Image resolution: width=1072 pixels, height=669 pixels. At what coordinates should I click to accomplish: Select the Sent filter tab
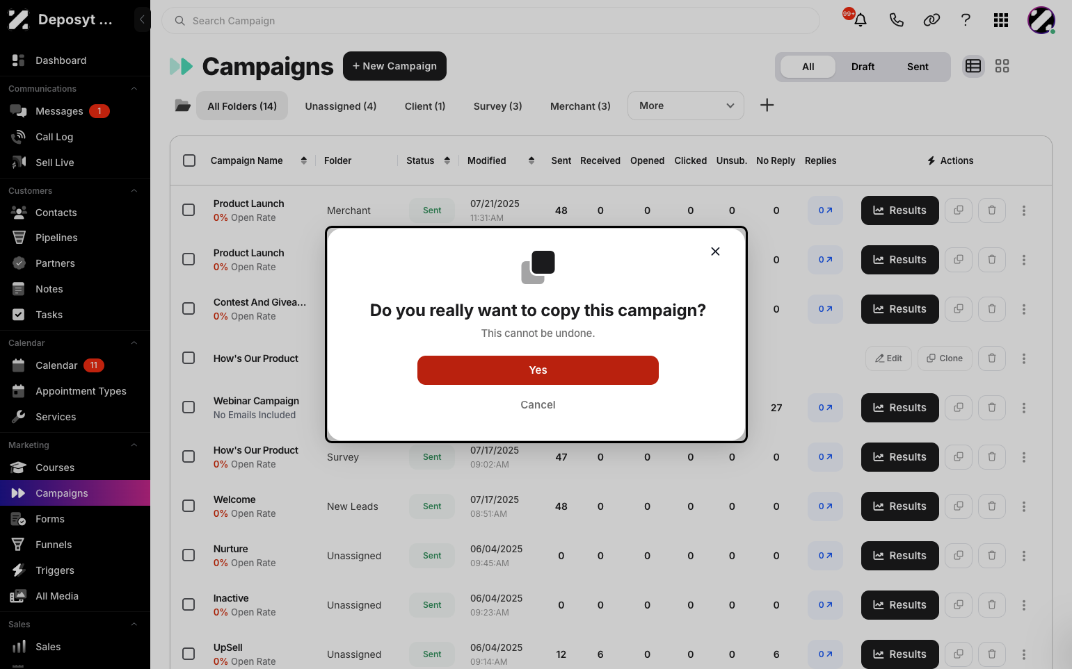pos(918,67)
